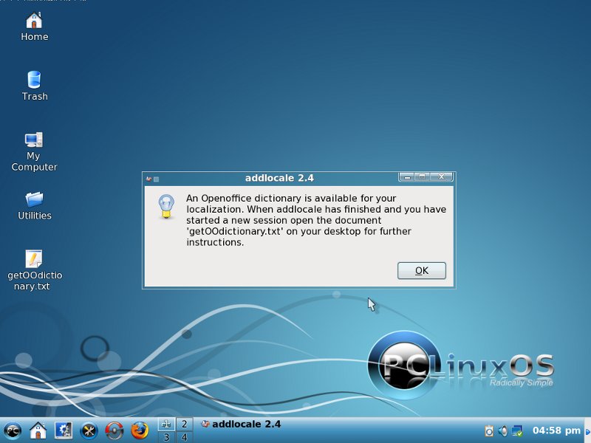Open the getOOdictionary.txt file on the desktop
The image size is (591, 443).
coord(34,259)
